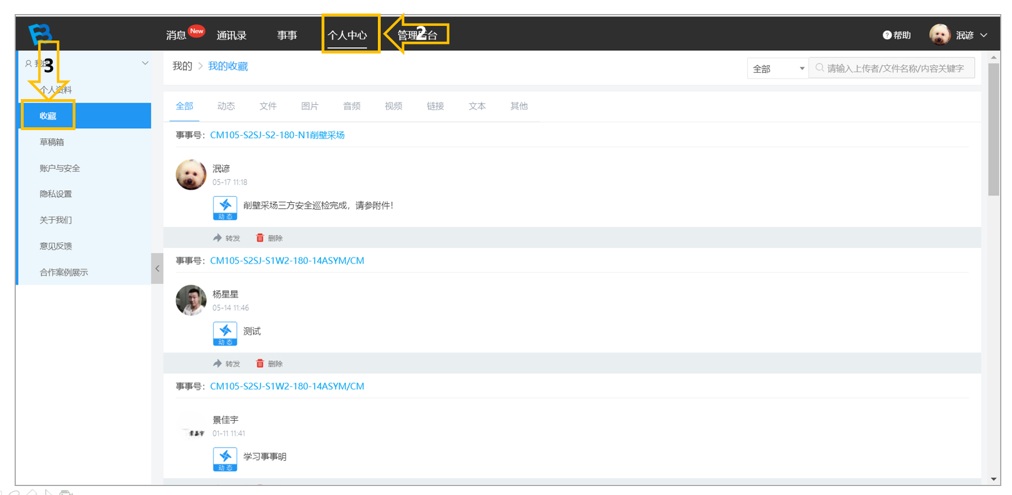Click the 动态 icon beside 测试
This screenshot has width=1012, height=495.
coord(225,333)
